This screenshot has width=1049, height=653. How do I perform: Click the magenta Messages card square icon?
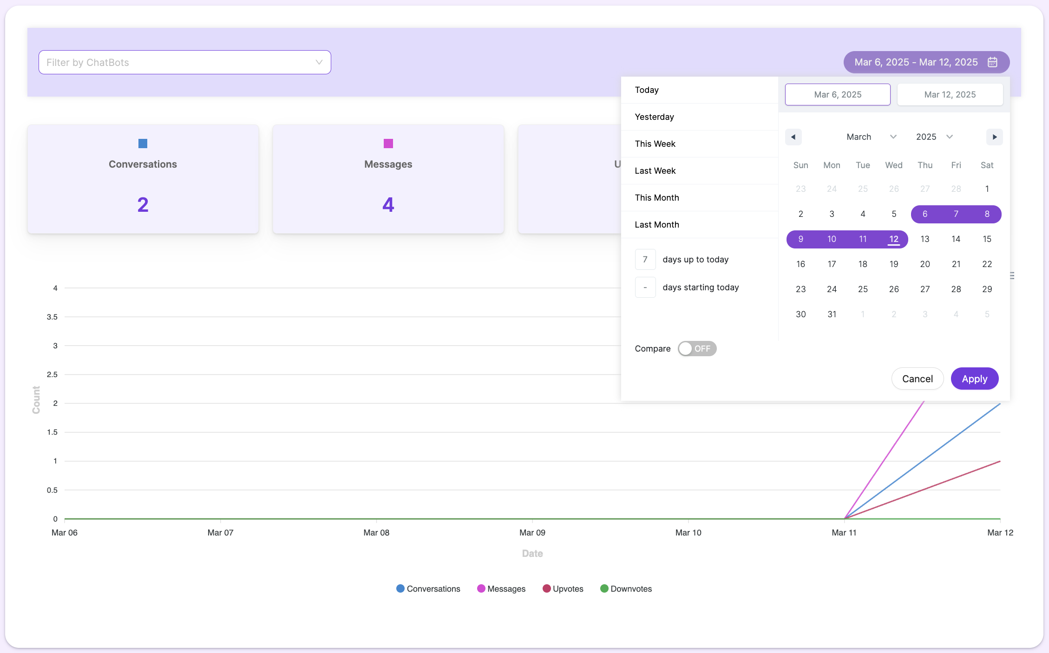pos(388,144)
